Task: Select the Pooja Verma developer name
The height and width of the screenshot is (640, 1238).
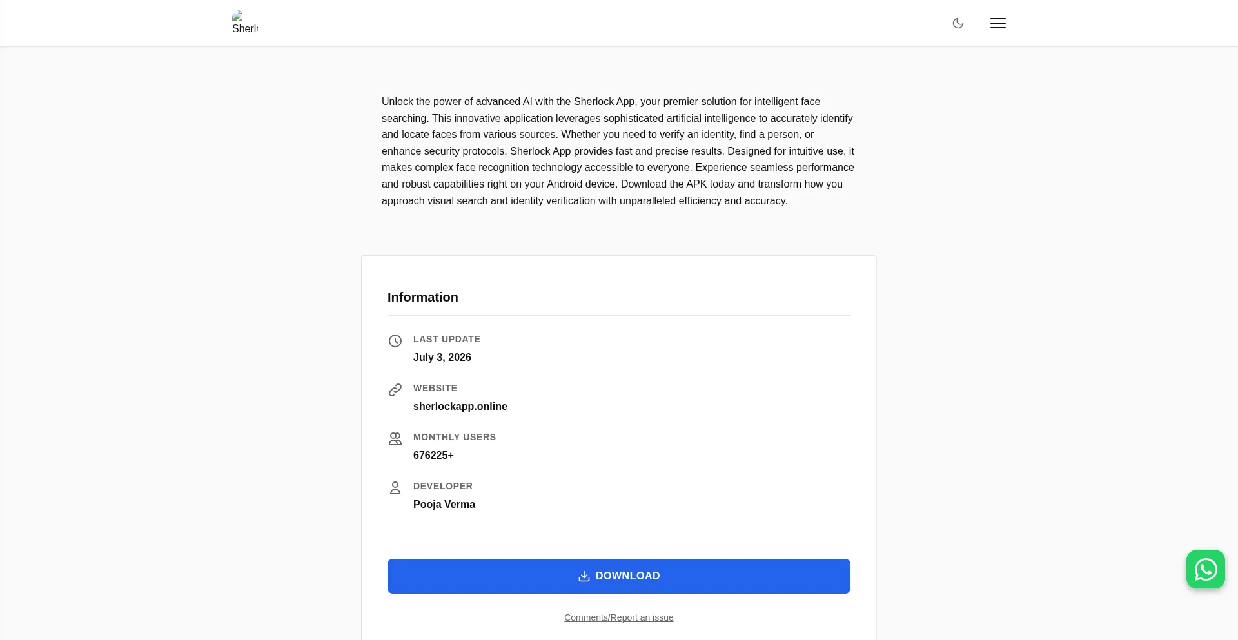Action: [x=444, y=504]
